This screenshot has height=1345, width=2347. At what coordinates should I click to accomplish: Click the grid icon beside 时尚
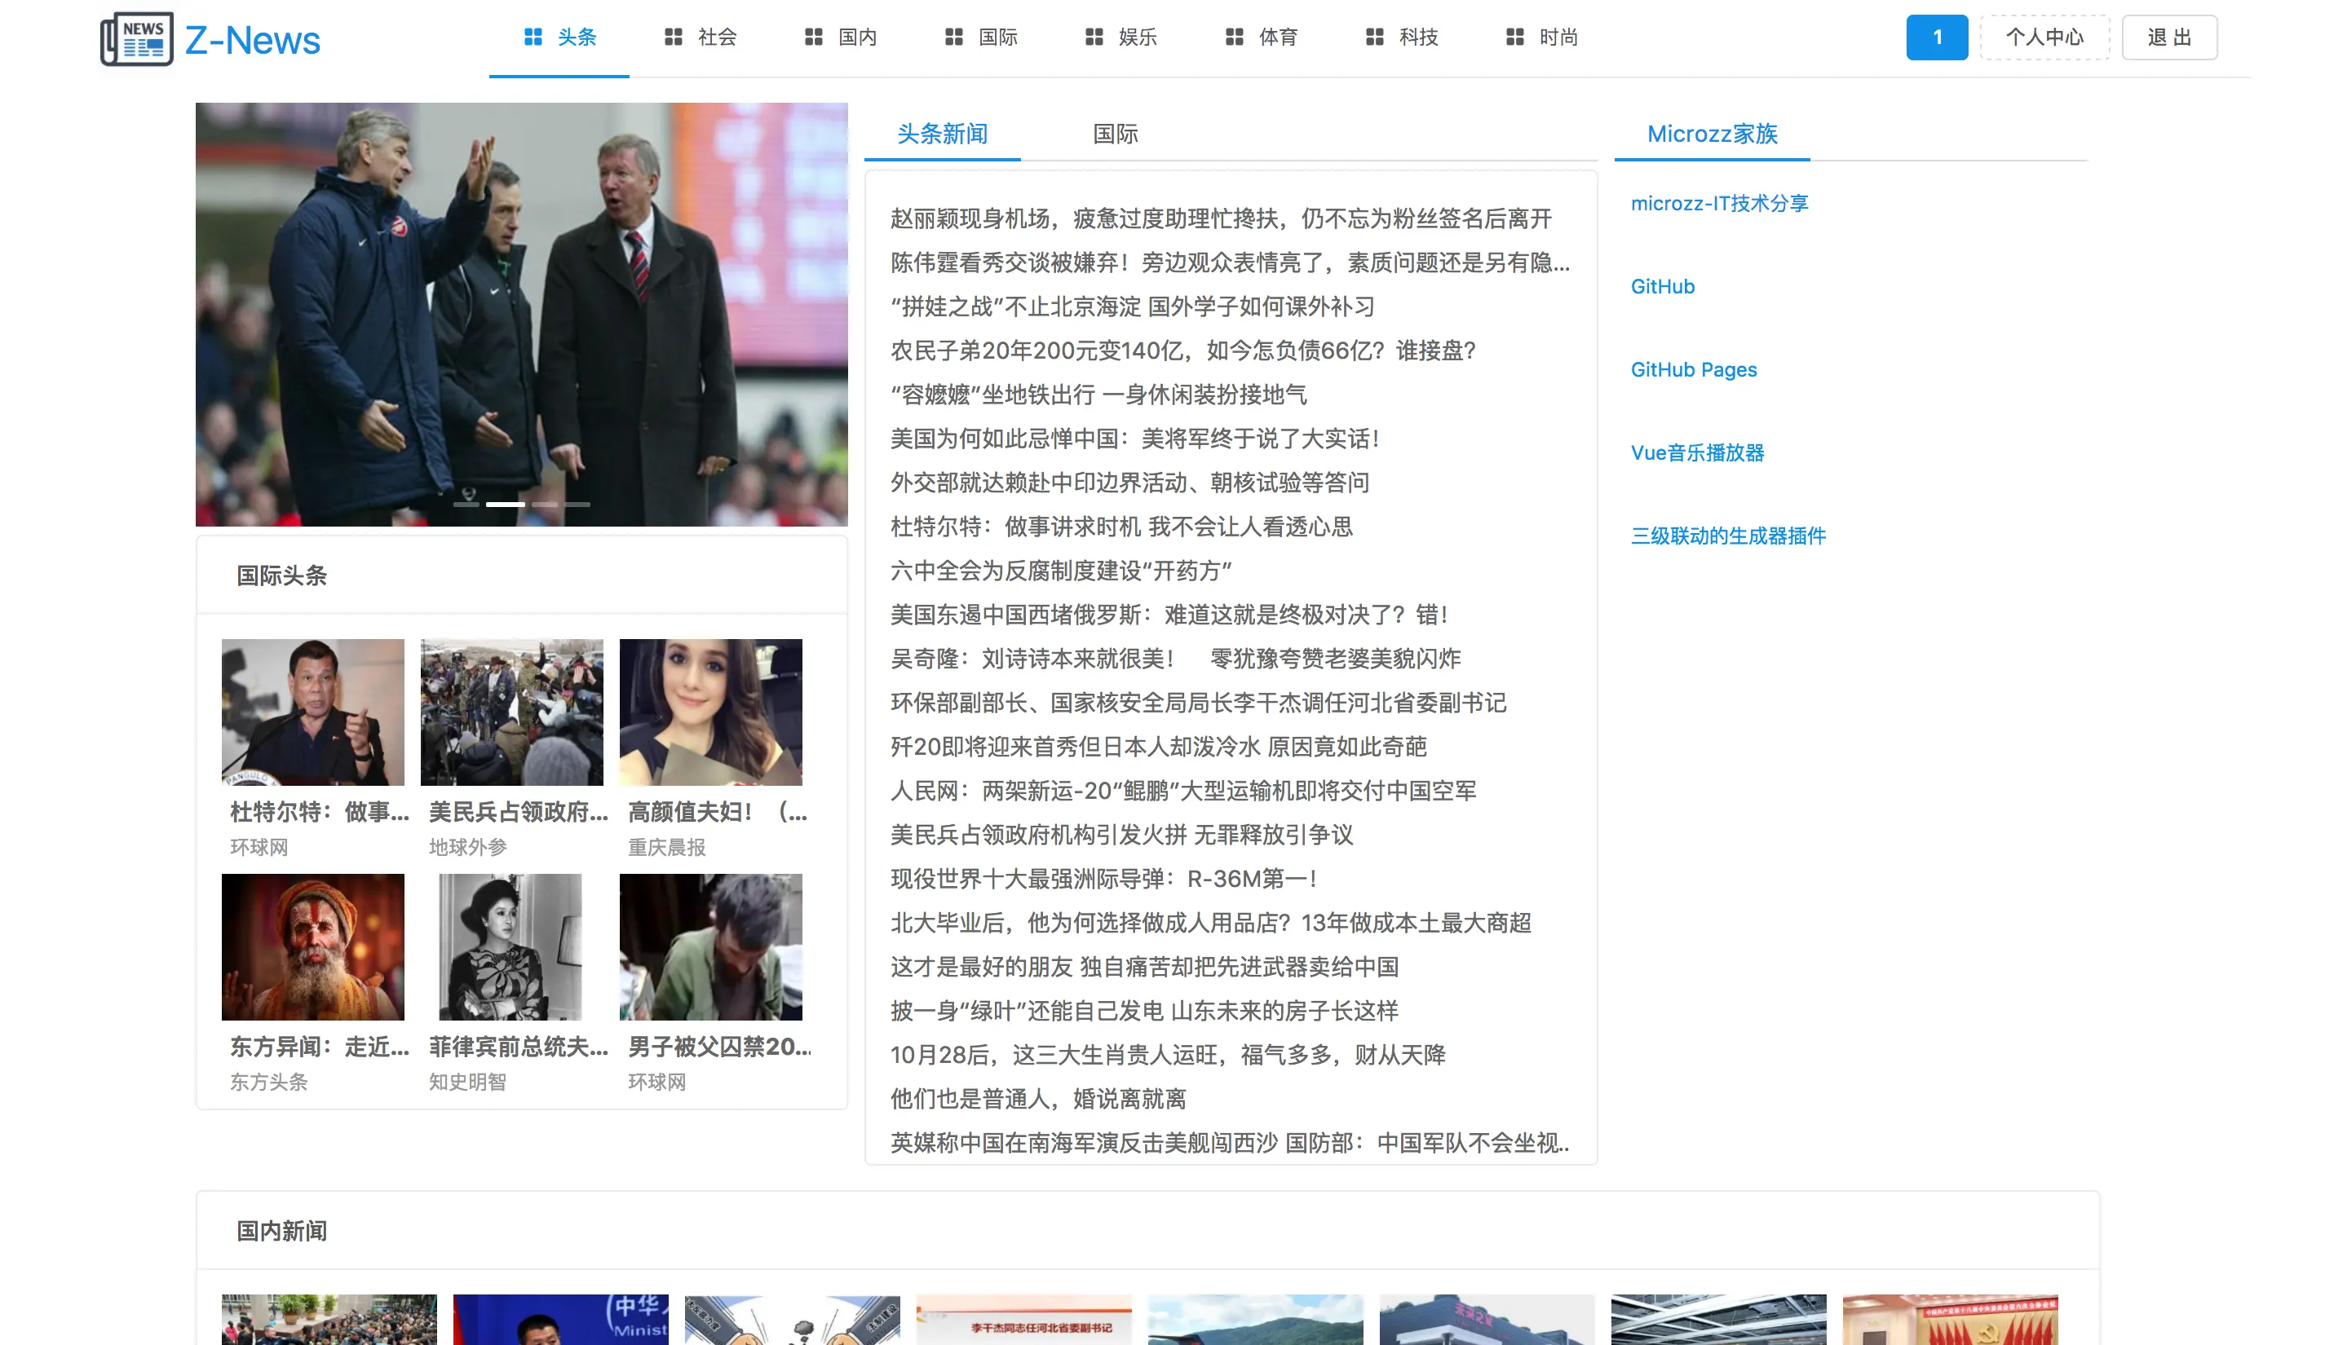(x=1514, y=37)
